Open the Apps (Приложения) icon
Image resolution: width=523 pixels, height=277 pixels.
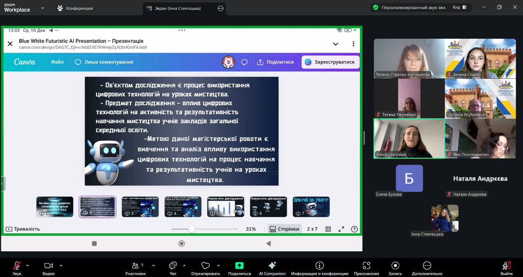point(366,266)
